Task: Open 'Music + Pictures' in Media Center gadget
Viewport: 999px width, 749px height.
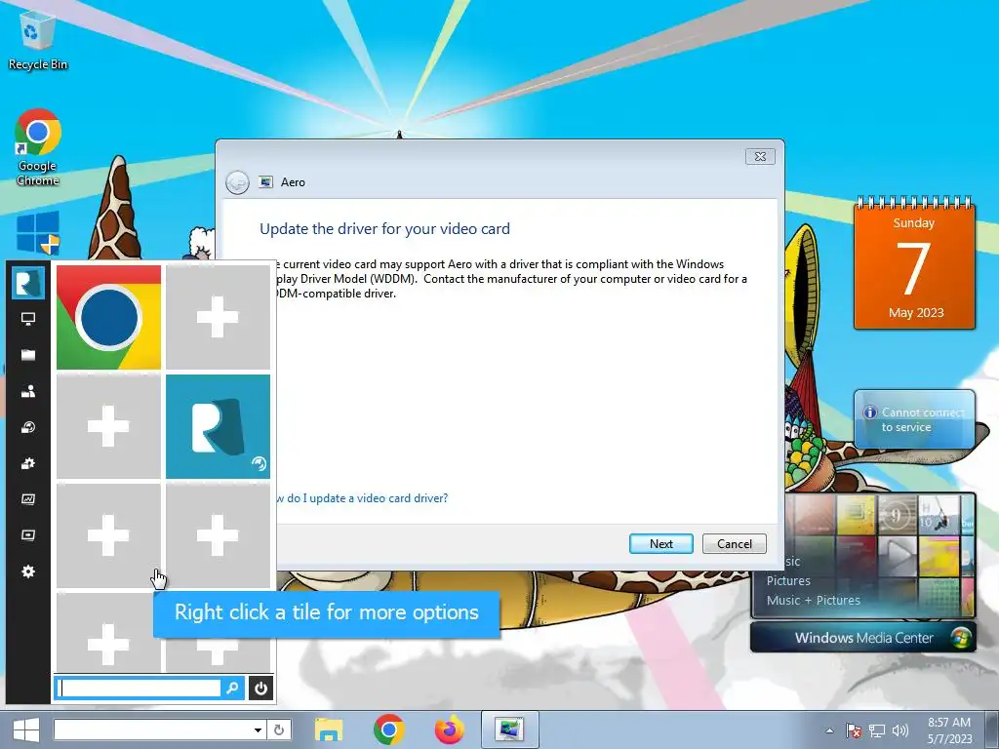Action: click(814, 601)
